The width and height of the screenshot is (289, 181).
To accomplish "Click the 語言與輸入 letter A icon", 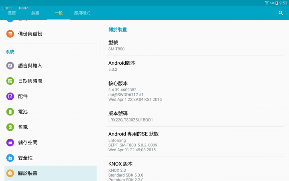I will (x=10, y=66).
